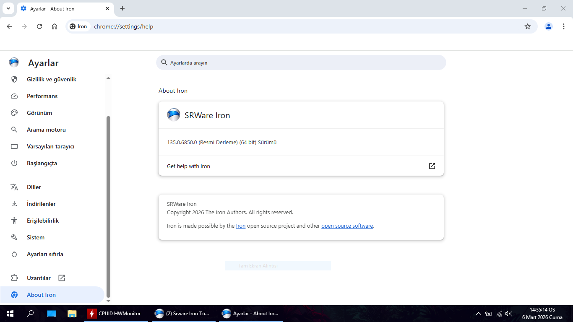Open Ayarları sıfırla section
573x322 pixels.
pos(52,254)
